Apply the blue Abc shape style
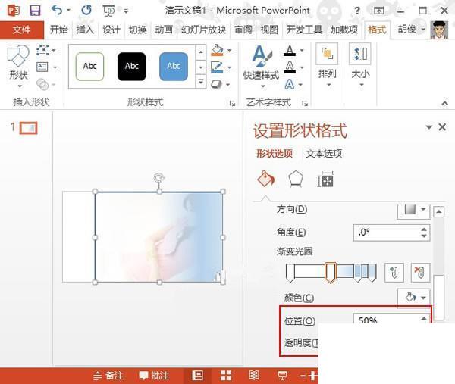455x384 pixels. (174, 67)
